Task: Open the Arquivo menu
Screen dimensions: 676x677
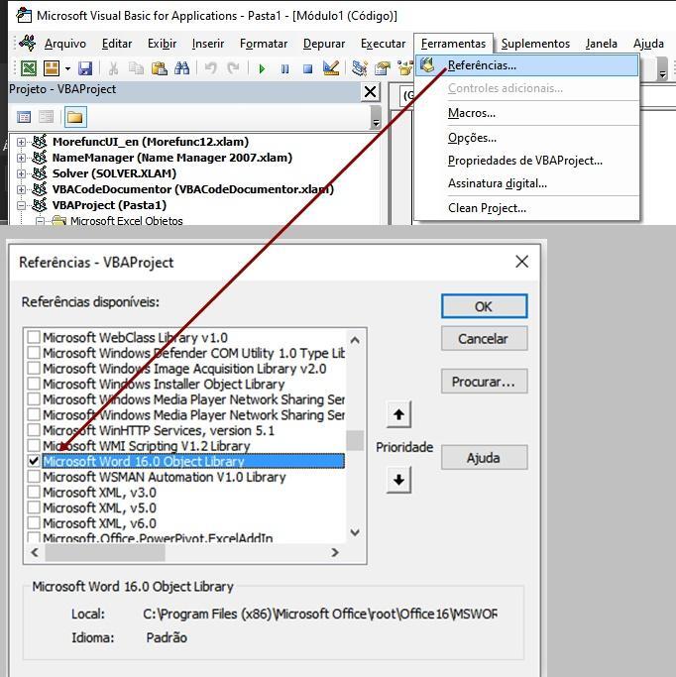Action: (x=65, y=44)
